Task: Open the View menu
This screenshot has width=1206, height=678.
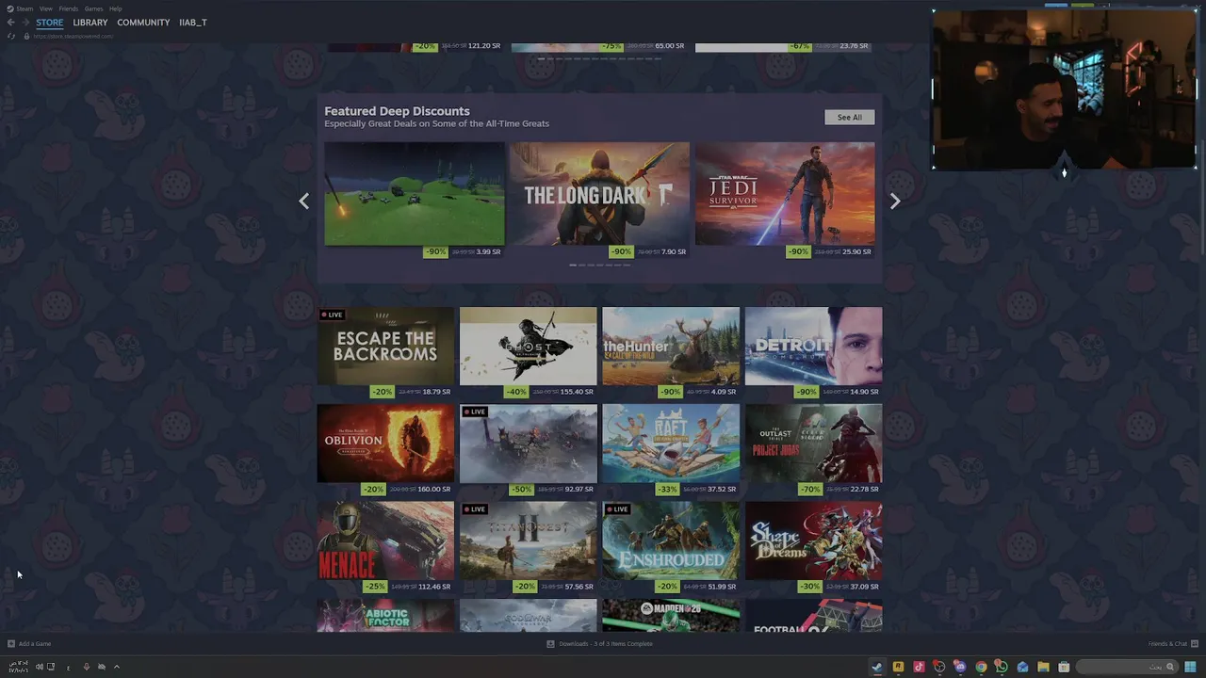Action: click(46, 8)
